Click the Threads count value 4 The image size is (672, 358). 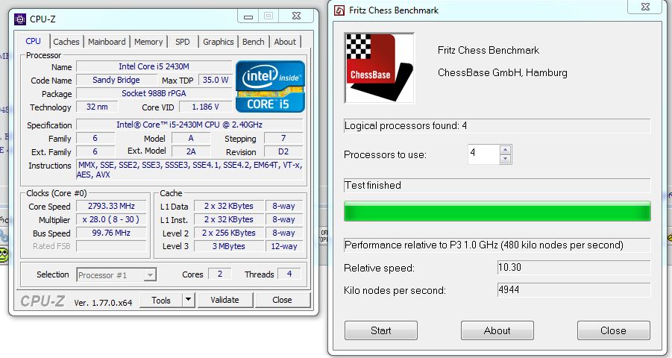[x=289, y=274]
